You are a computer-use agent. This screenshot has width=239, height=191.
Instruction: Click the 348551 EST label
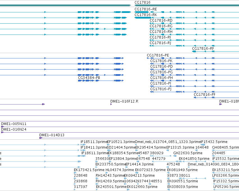(x=155, y=181)
